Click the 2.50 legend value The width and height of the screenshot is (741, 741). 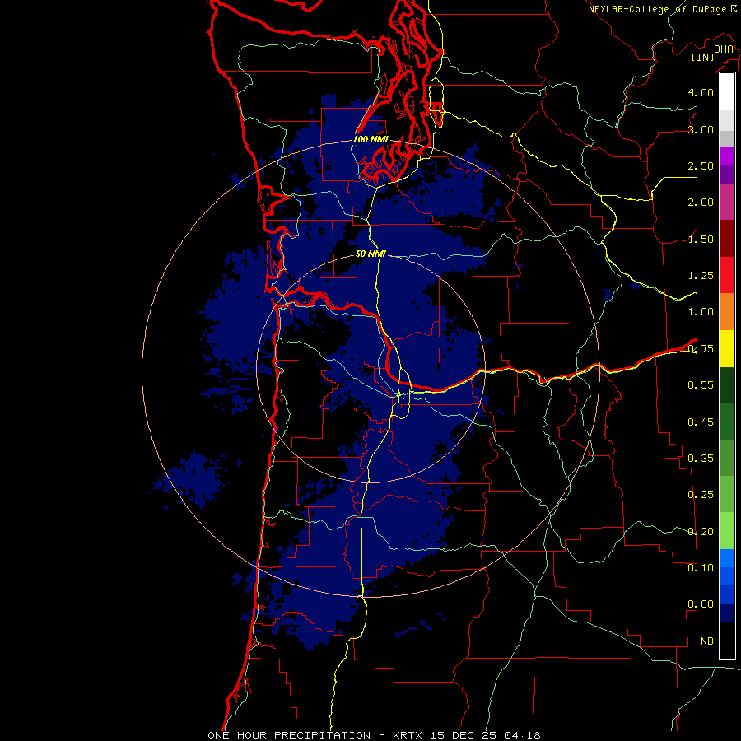click(x=701, y=165)
